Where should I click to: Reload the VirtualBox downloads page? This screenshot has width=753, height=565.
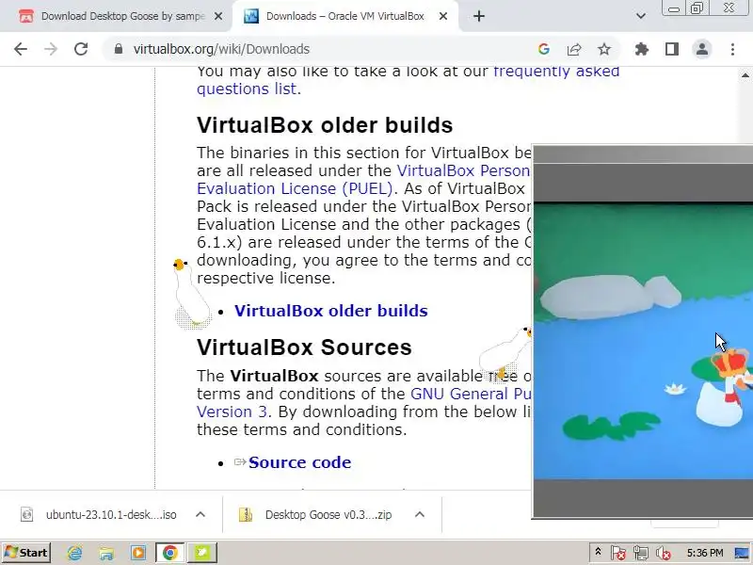81,49
